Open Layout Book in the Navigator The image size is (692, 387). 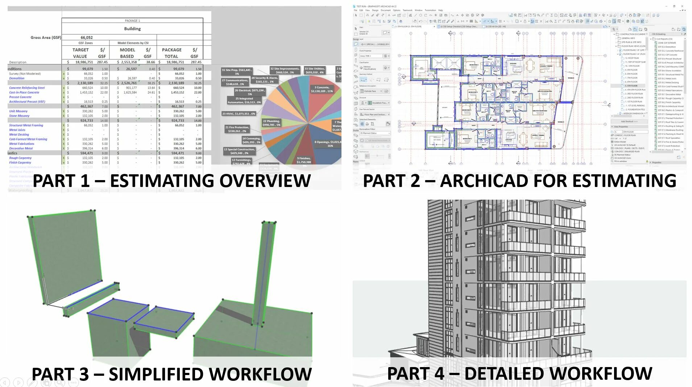641,29
